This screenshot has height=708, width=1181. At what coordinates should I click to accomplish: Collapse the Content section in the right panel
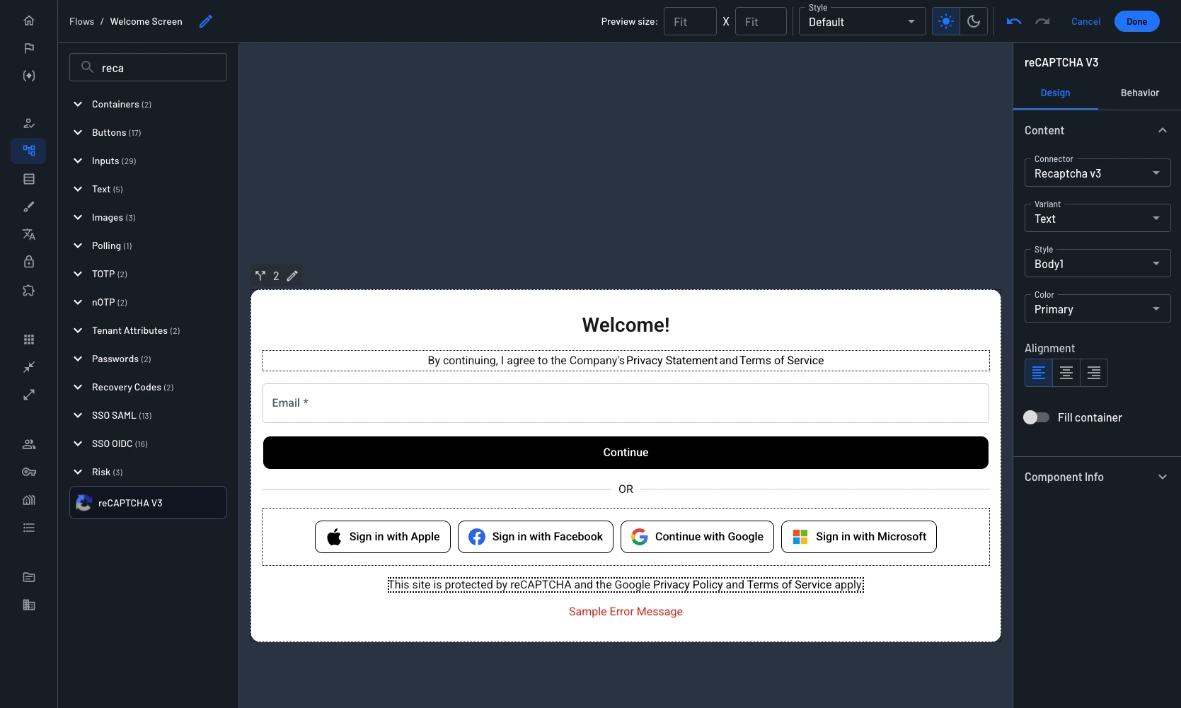coord(1161,130)
